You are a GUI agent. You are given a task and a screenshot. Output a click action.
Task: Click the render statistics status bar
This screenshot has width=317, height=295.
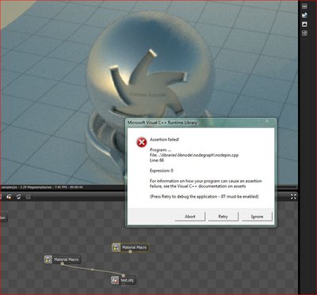[42, 187]
